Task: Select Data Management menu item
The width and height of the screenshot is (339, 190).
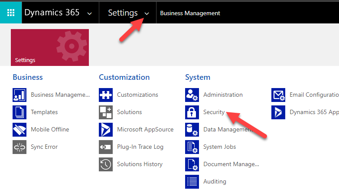Action: point(228,129)
